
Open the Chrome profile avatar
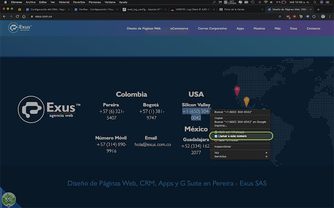pos(323,16)
